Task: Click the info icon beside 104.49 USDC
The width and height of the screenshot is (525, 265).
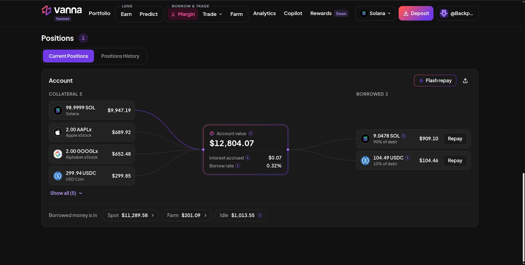Action: [x=407, y=158]
